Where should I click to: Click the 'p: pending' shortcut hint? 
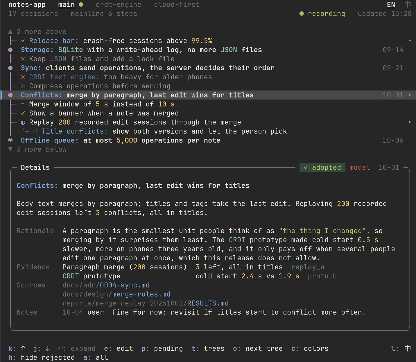[162, 348]
